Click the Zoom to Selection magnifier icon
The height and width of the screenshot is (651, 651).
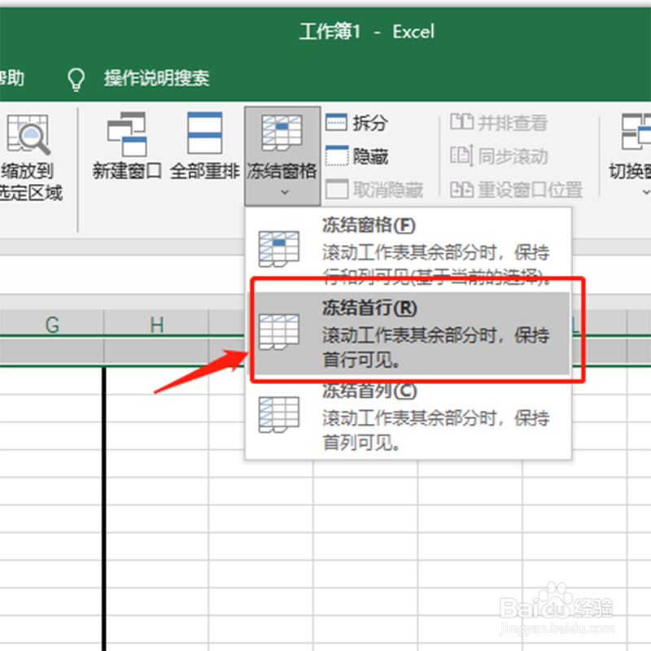coord(28,134)
